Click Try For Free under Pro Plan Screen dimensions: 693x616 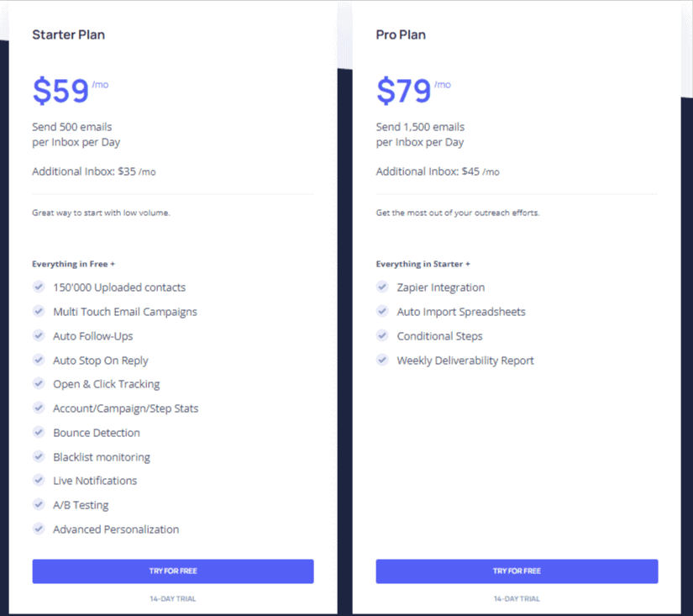[517, 571]
